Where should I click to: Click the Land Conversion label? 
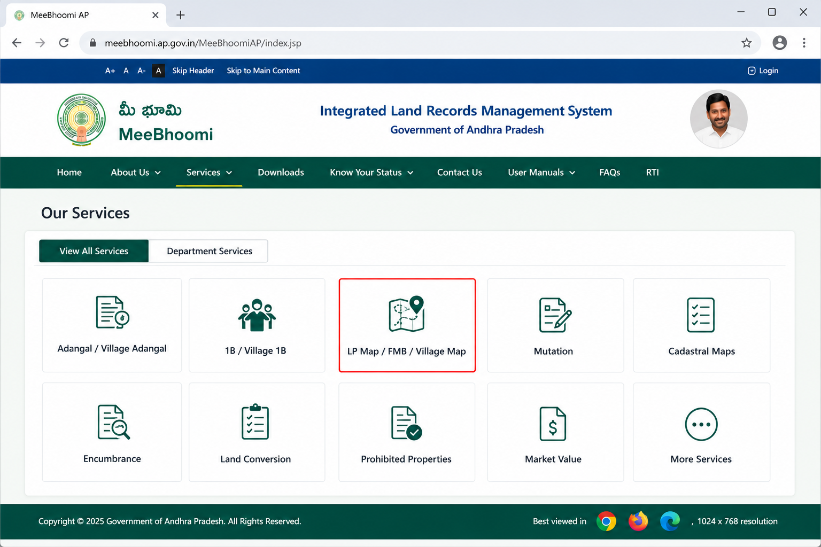(255, 459)
